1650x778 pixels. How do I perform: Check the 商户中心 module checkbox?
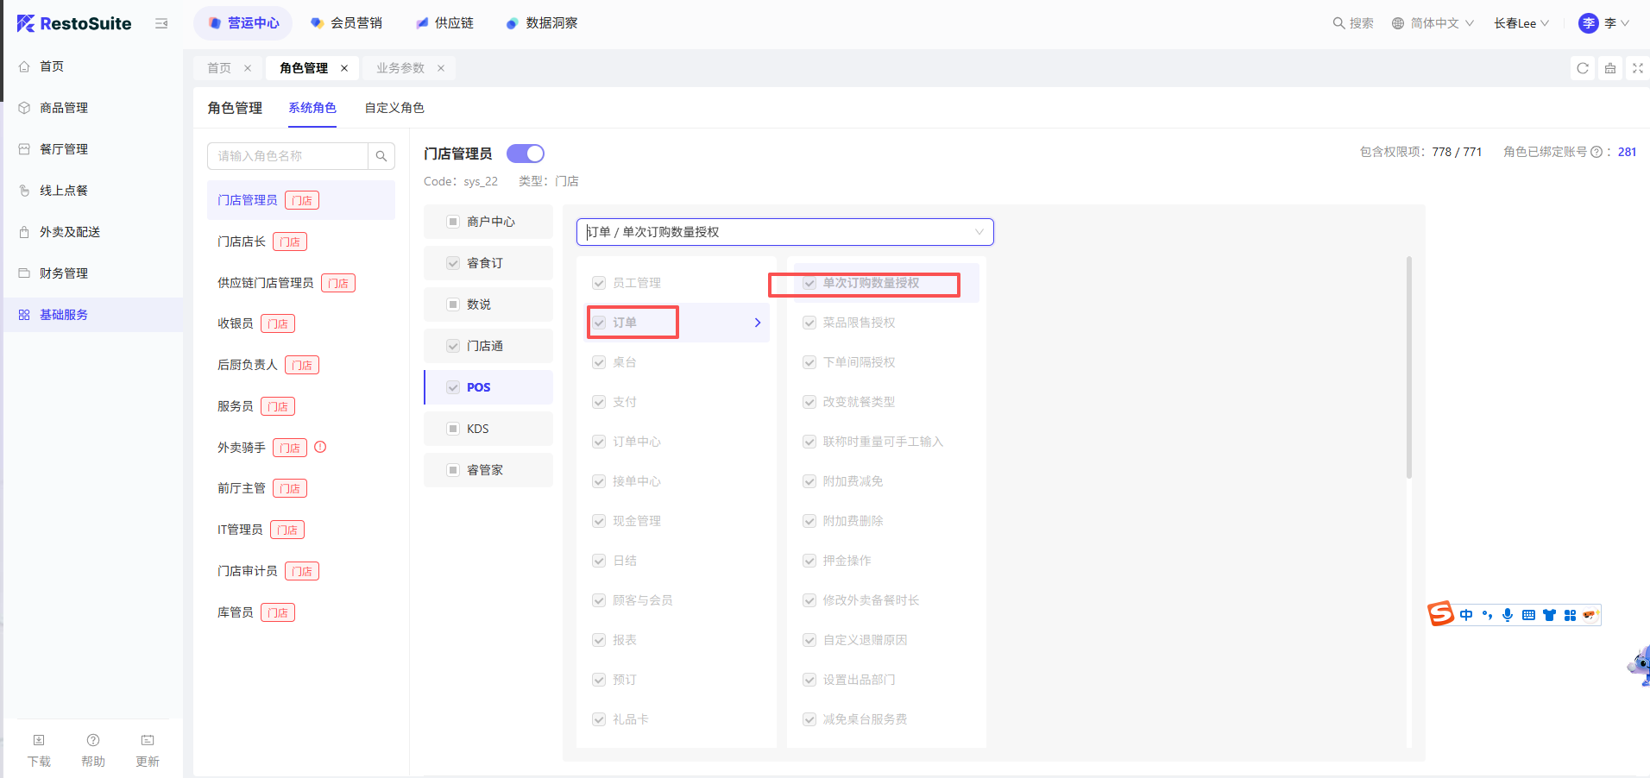(x=453, y=222)
